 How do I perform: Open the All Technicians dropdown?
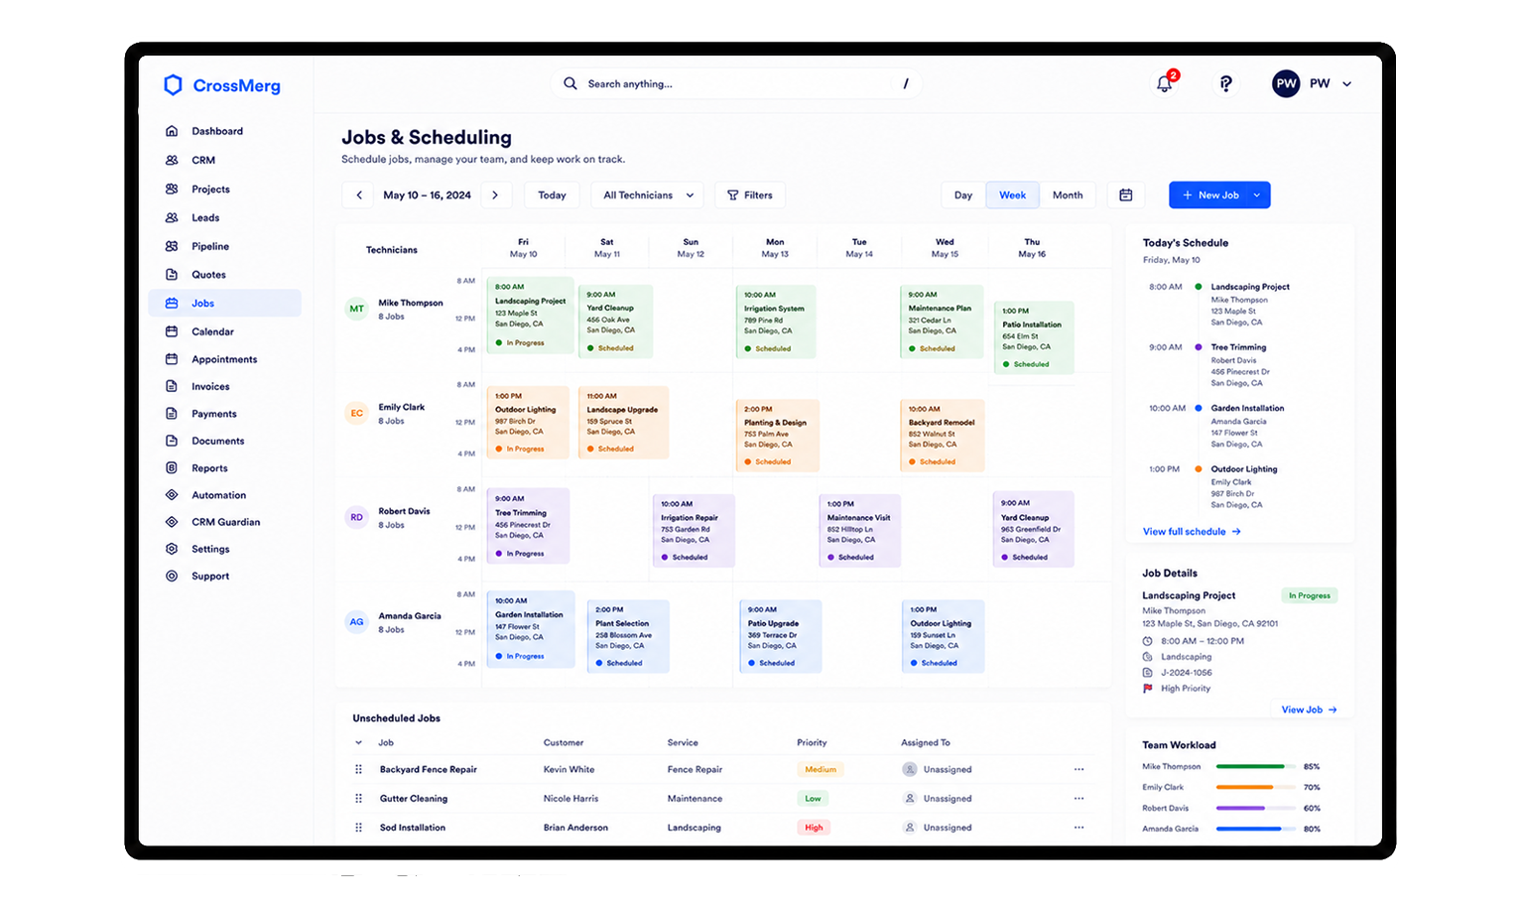pyautogui.click(x=647, y=195)
